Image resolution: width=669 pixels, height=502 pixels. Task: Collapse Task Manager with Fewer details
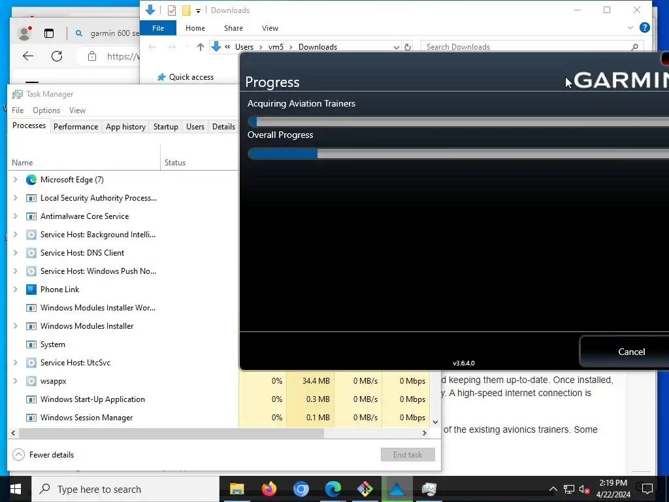point(43,455)
